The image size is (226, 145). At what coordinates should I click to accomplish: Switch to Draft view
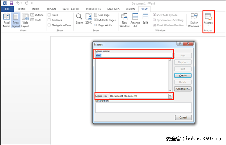[x=36, y=20]
